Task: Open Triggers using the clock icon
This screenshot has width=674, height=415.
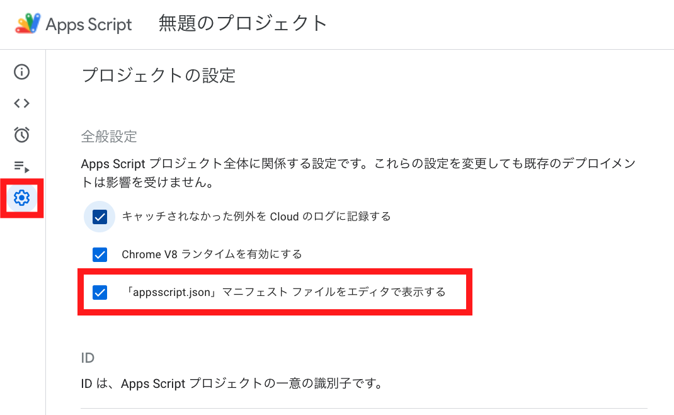Action: click(x=21, y=135)
